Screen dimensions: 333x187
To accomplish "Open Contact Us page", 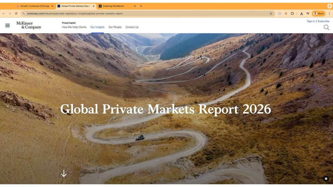I will click(132, 27).
